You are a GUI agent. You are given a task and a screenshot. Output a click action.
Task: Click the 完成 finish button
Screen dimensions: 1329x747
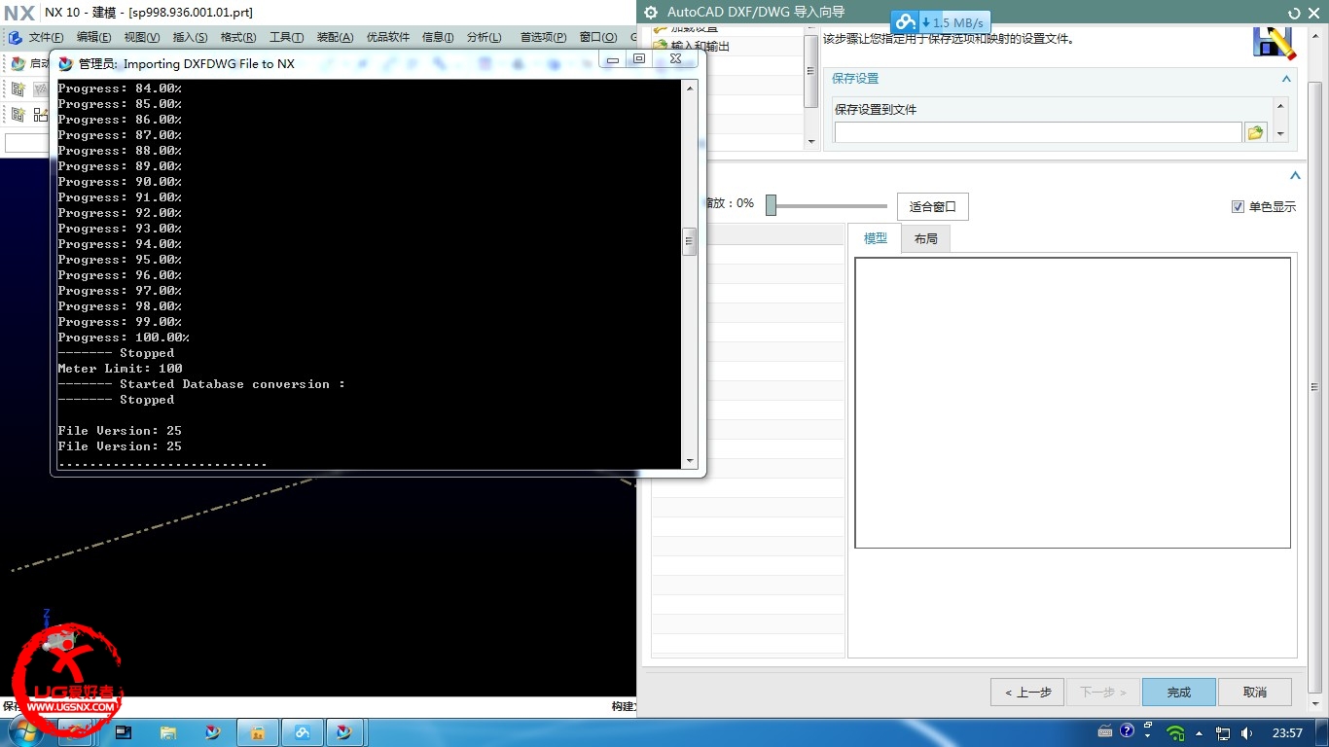(x=1179, y=692)
